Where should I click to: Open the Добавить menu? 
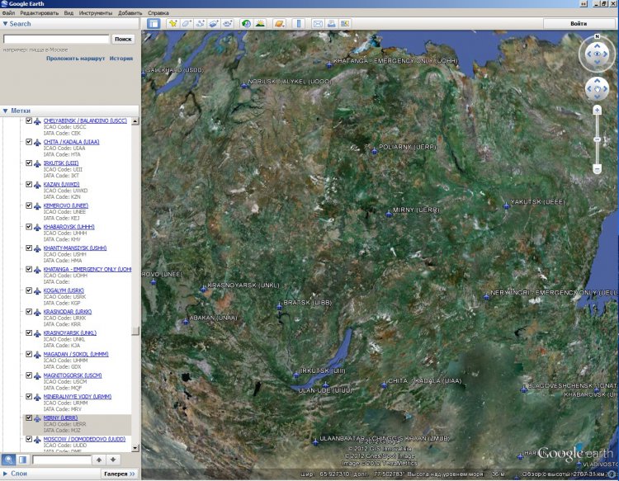pos(130,13)
